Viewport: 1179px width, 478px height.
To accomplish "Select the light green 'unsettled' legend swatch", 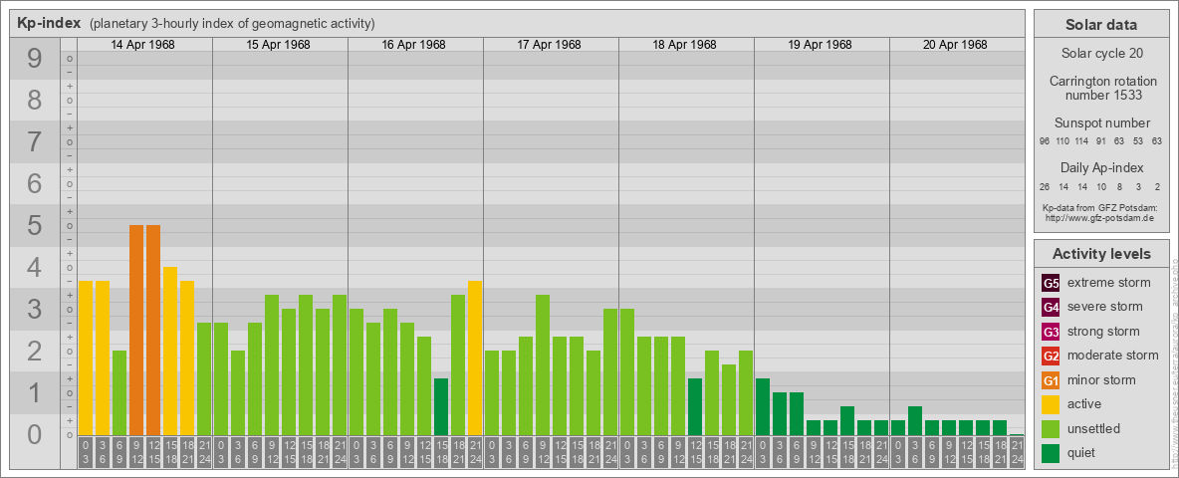I will point(1051,429).
